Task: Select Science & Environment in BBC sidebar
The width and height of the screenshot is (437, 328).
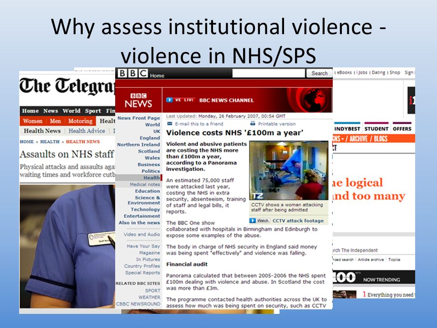Action: click(144, 200)
